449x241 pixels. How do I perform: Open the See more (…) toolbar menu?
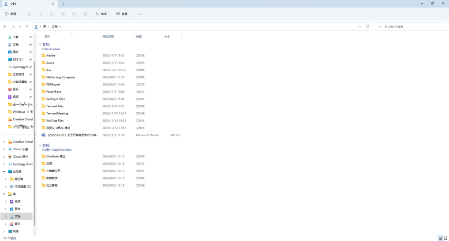coord(140,14)
